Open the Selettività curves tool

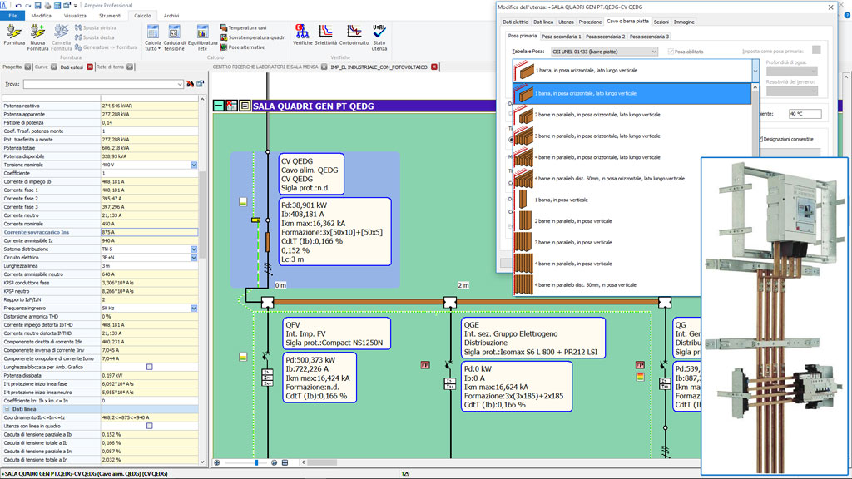[x=325, y=34]
